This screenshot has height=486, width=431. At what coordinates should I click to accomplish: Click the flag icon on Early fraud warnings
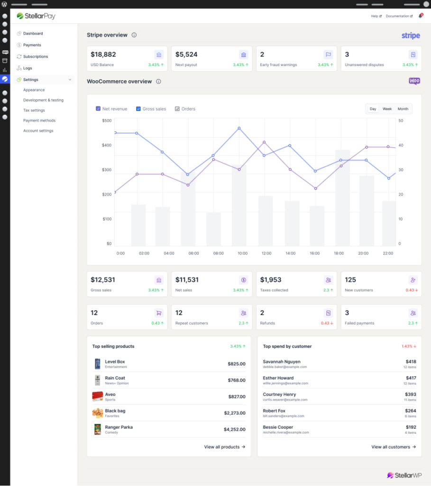[328, 55]
